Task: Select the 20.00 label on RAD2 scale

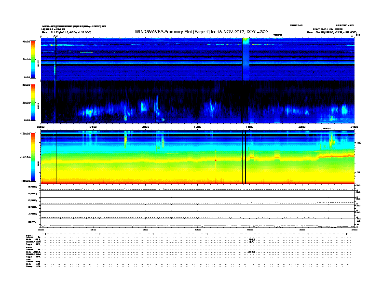Action: [x=27, y=59]
